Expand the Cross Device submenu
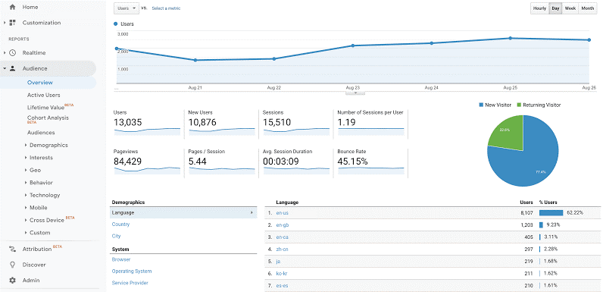Image resolution: width=603 pixels, height=292 pixels. [x=46, y=221]
